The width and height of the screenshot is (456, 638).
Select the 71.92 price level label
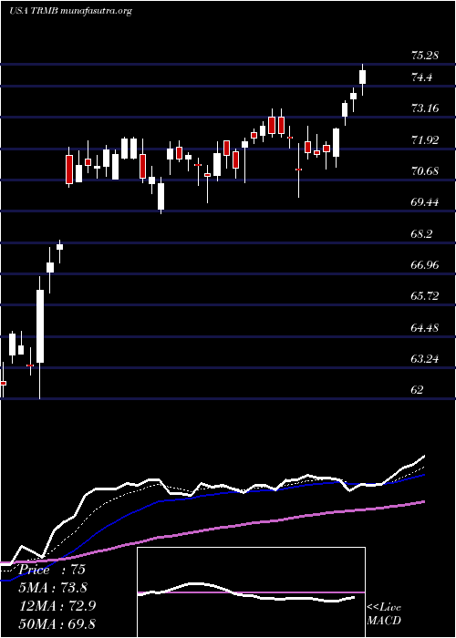pyautogui.click(x=425, y=140)
